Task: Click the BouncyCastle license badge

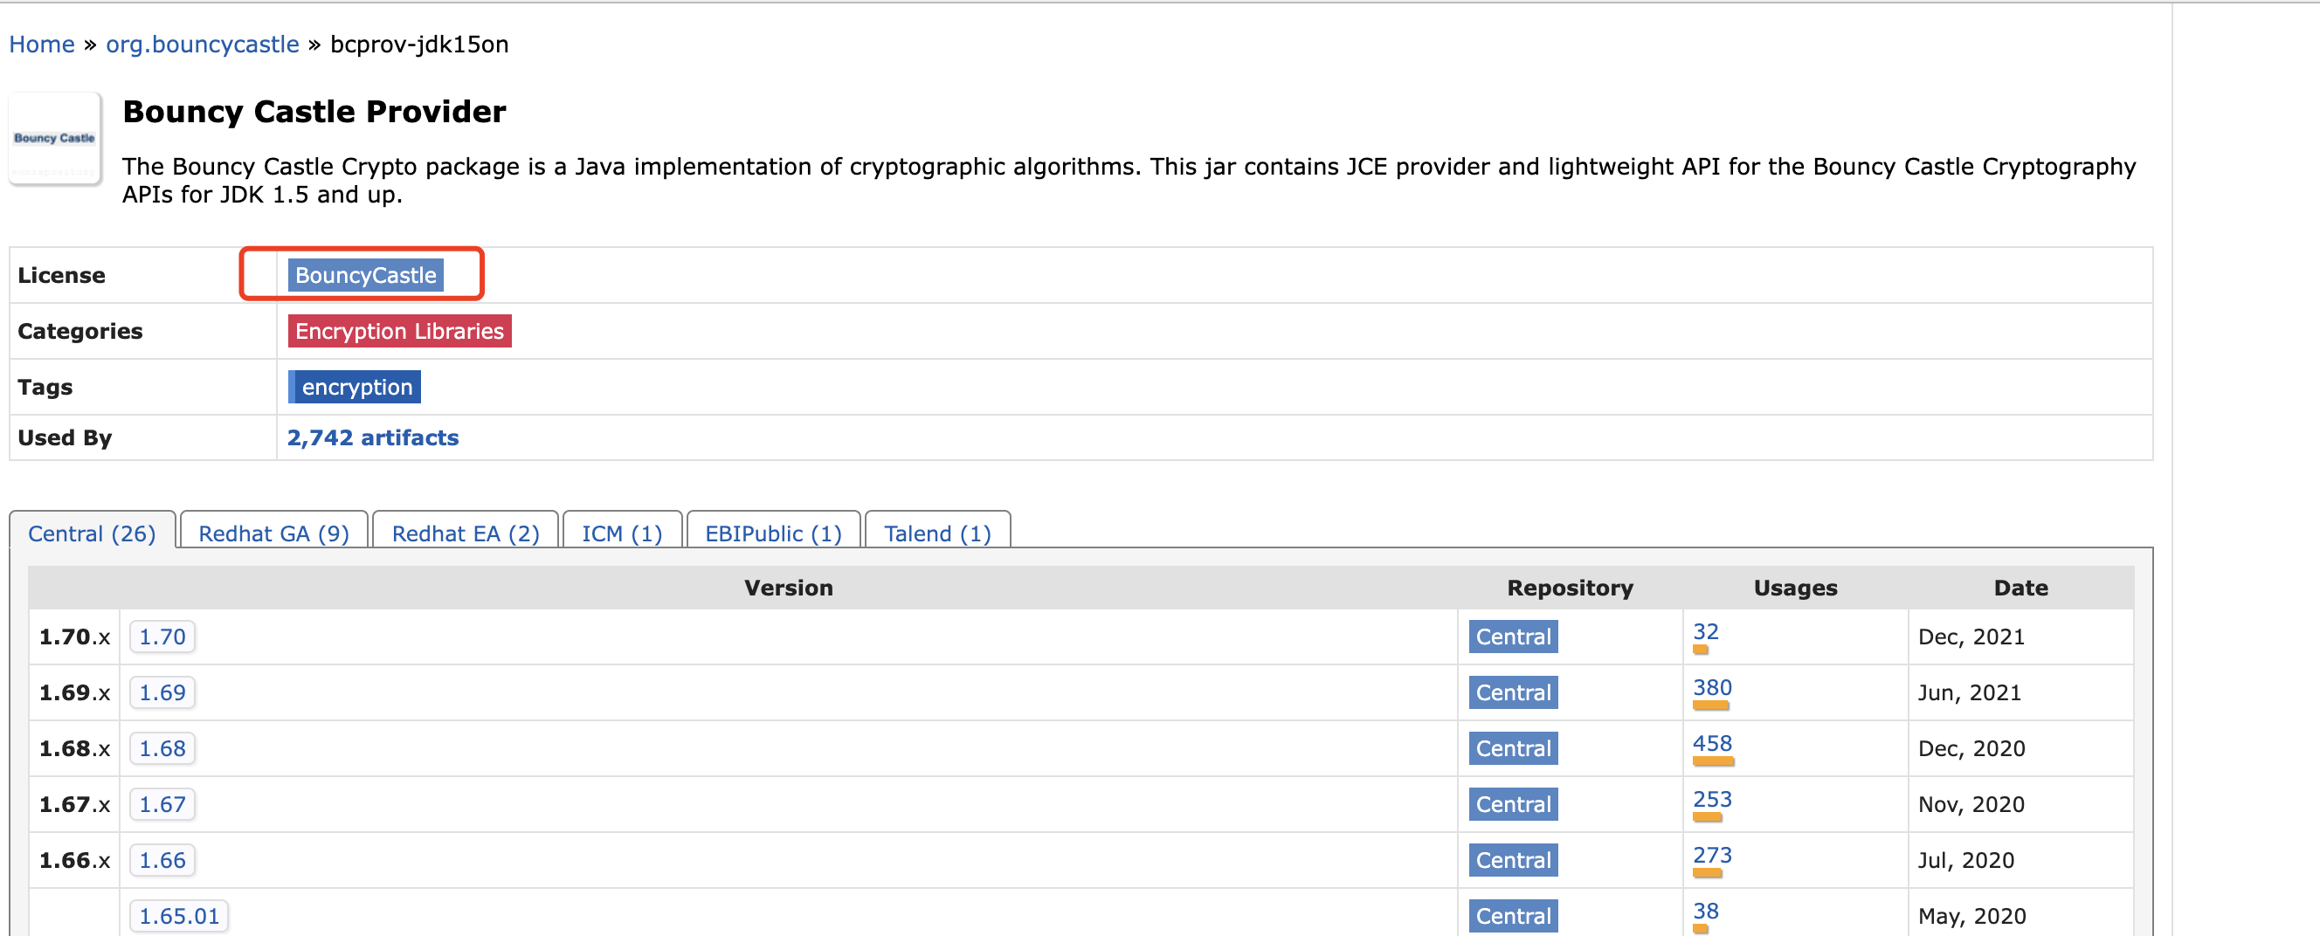Action: [x=366, y=275]
